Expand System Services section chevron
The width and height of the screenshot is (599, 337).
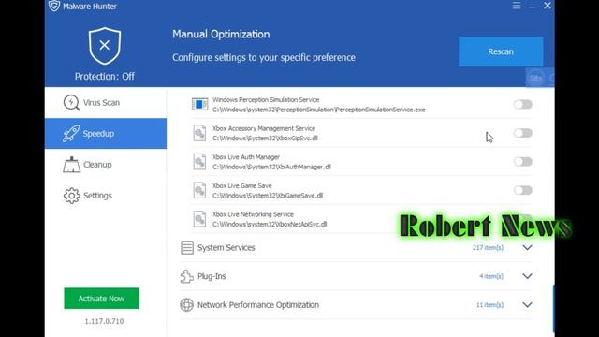(x=527, y=247)
